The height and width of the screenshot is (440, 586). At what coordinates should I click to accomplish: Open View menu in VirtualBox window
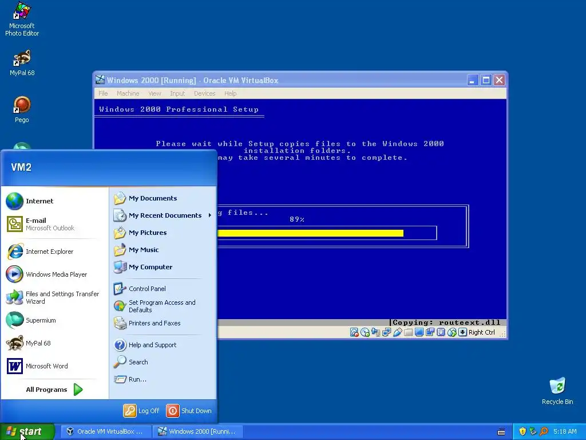(x=155, y=93)
